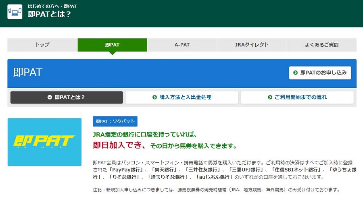Click the arrow icon beside 購入方法と入出金処理
363x199 pixels.
tap(154, 97)
